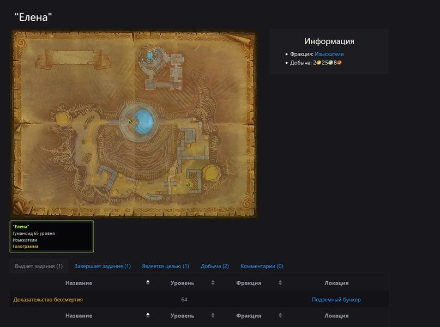
Task: Click the Изыскатели line in the NPC tooltip
Action: (x=25, y=240)
